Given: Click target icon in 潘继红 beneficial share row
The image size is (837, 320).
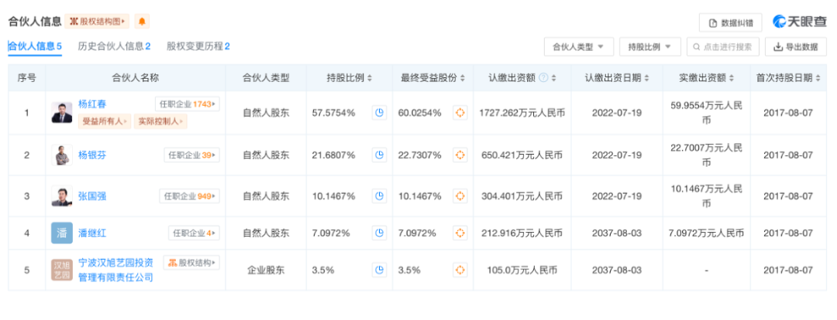Looking at the screenshot, I should point(460,233).
